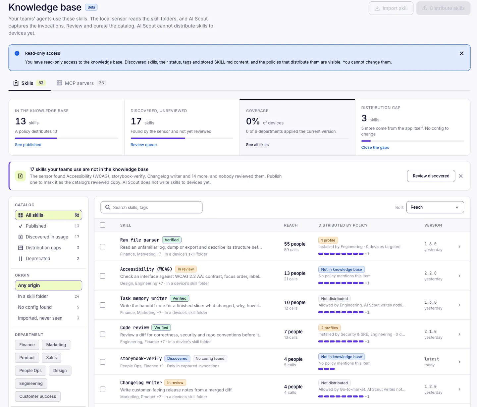Open the Changelog writer row chevron

[x=459, y=389]
